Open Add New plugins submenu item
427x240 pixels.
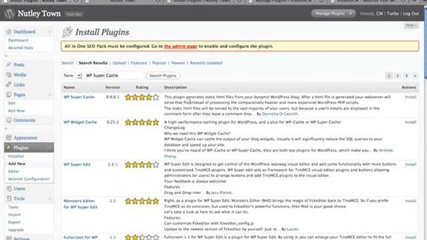17,164
